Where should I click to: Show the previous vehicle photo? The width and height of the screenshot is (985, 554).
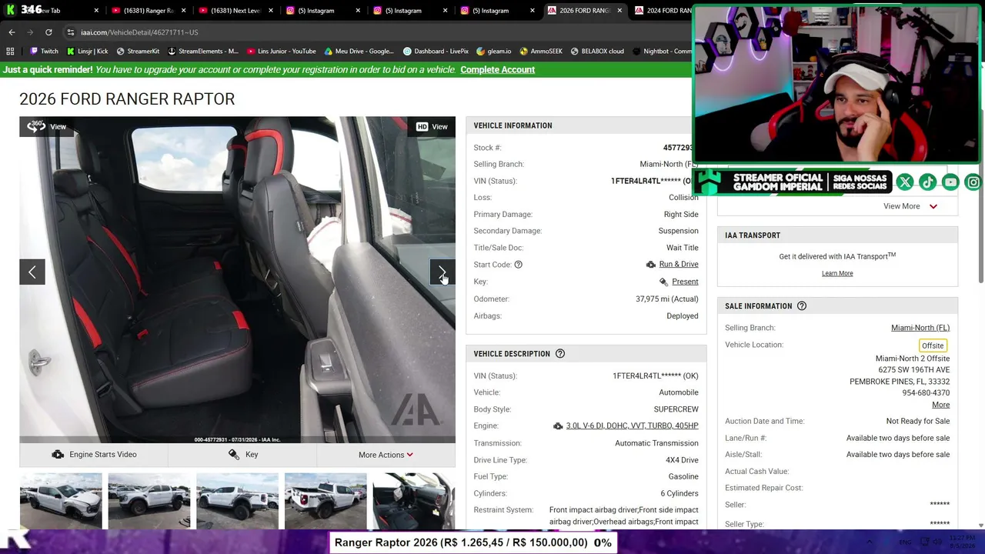pos(32,272)
